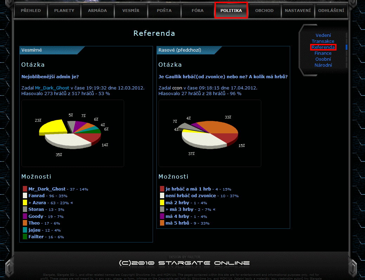Click the purple Goody legend swatch
365x280 pixels.
[25, 216]
